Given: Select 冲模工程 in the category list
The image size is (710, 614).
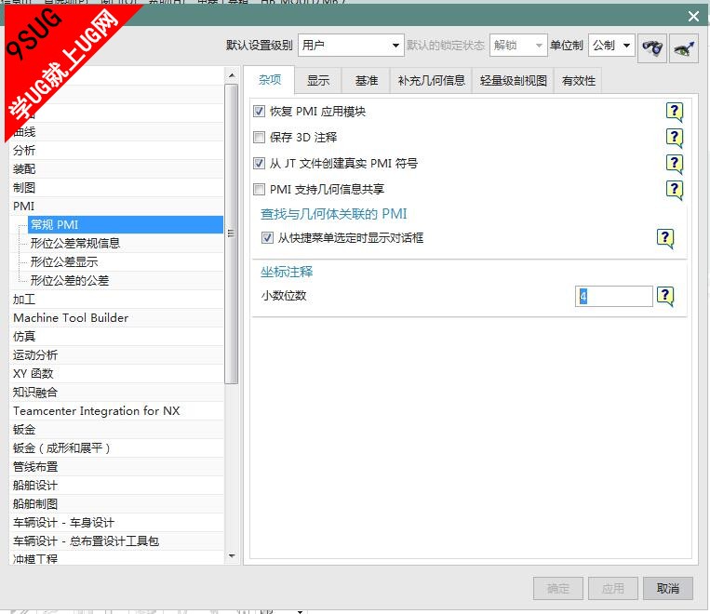Looking at the screenshot, I should tap(116, 558).
